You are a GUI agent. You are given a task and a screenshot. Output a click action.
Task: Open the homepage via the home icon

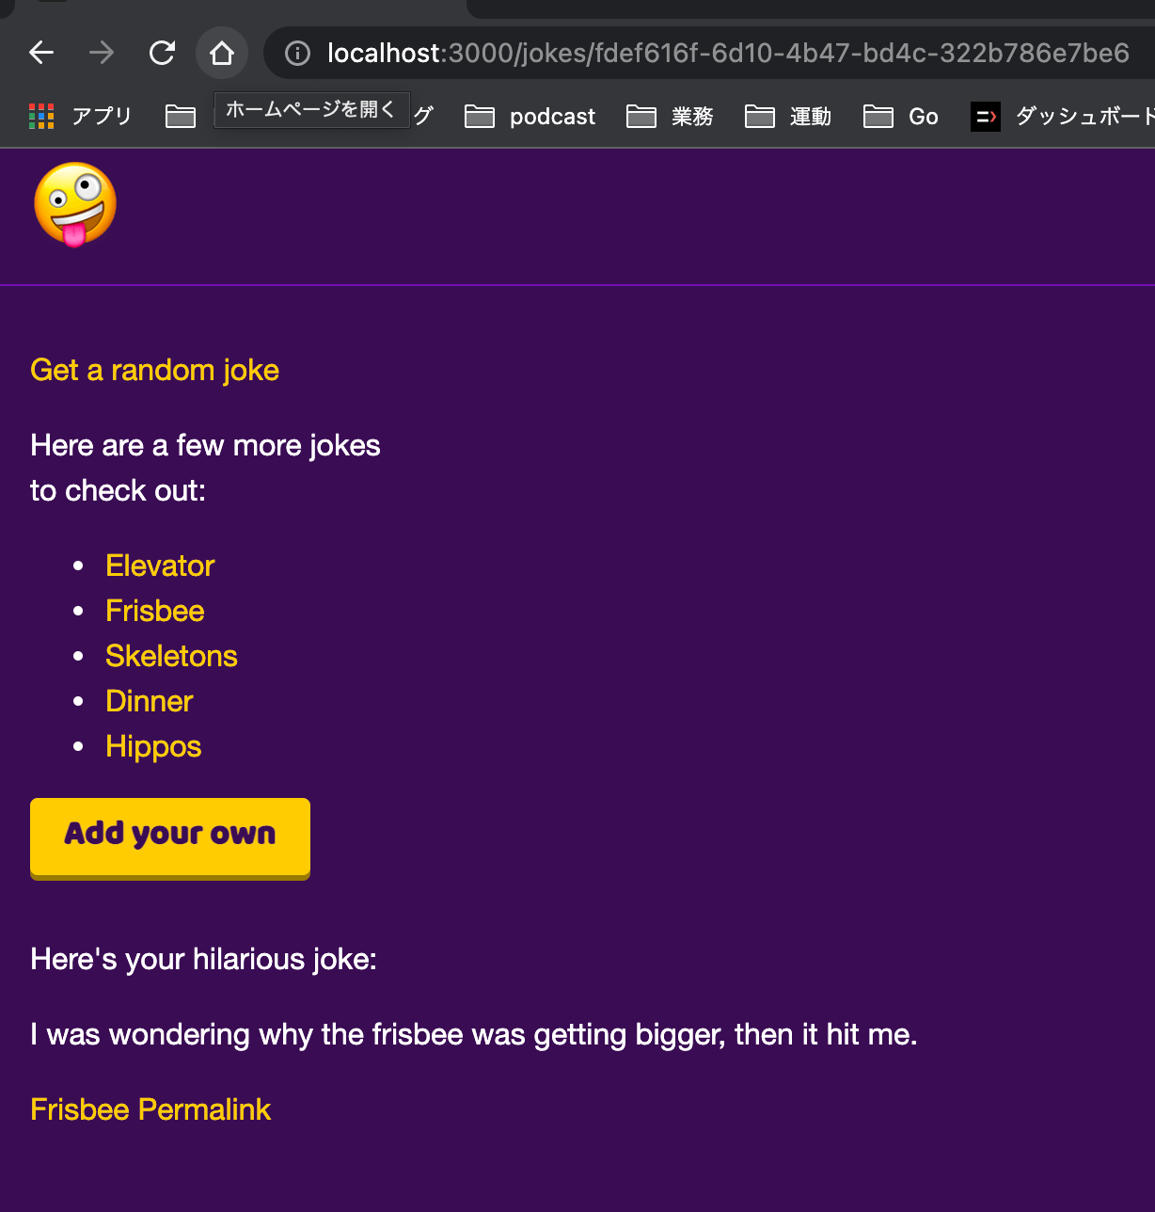pyautogui.click(x=222, y=53)
